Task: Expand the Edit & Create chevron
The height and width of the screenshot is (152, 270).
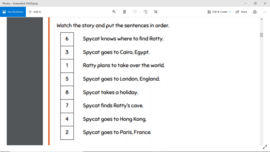Action: (230, 12)
